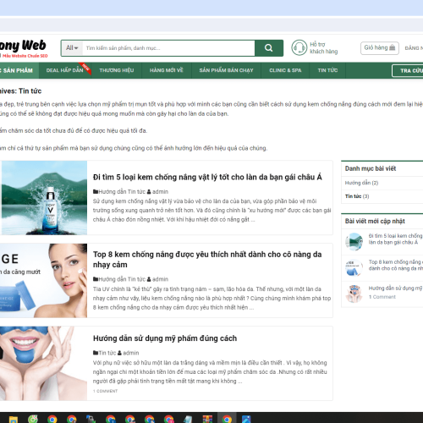The height and width of the screenshot is (423, 423).
Task: Select the Tin tức (3) sidebar category
Action: point(357,196)
